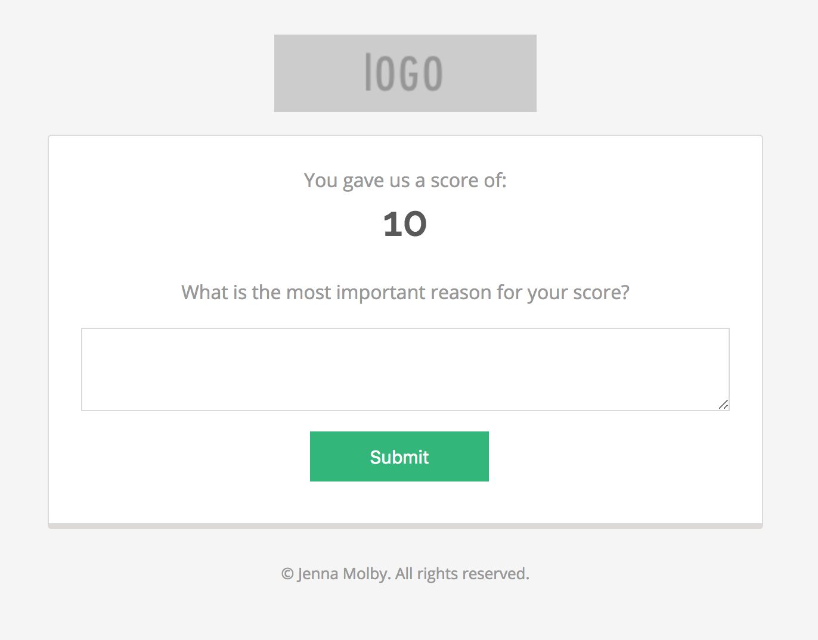Click the 'You gave us a score of:' heading
Image resolution: width=818 pixels, height=640 pixels.
(x=405, y=180)
